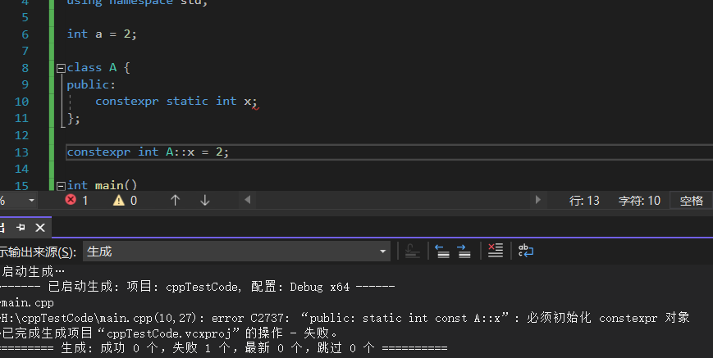Clear all output with the clear icon
Viewport: 713px width, 358px height.
point(495,252)
